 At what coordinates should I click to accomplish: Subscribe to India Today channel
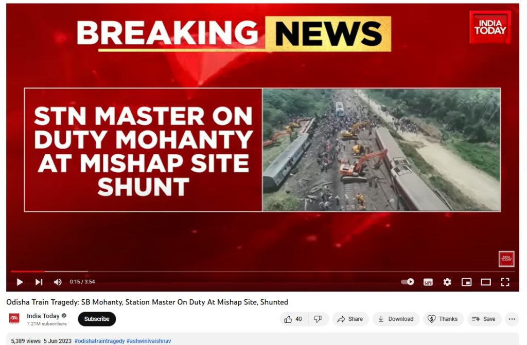coord(97,319)
